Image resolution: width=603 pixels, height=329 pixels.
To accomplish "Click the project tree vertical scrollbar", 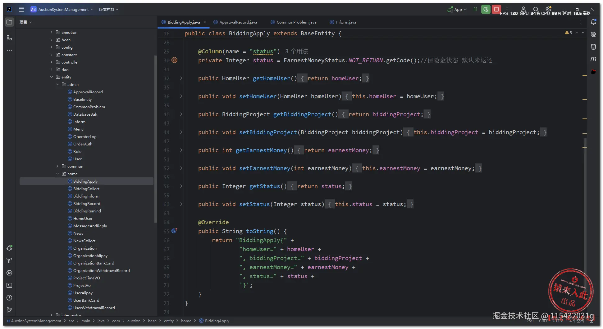I will tap(156, 139).
